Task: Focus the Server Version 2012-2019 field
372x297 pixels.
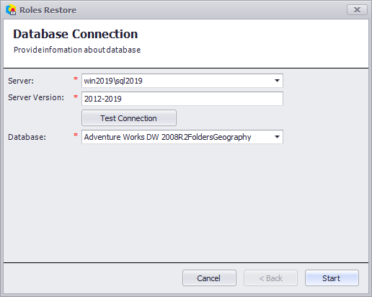Action: 182,99
